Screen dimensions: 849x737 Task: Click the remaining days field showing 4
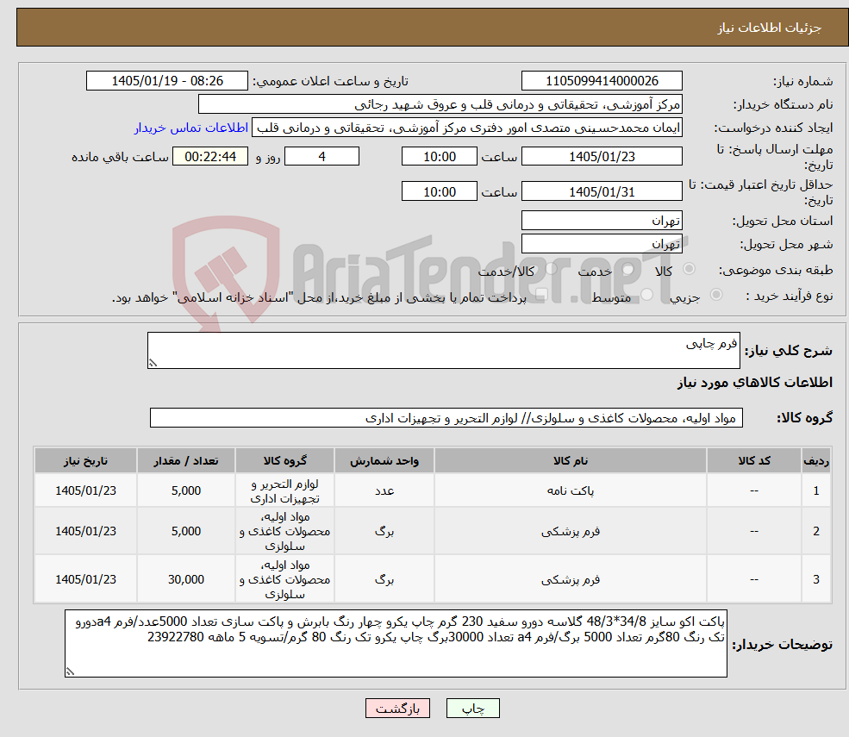point(321,157)
